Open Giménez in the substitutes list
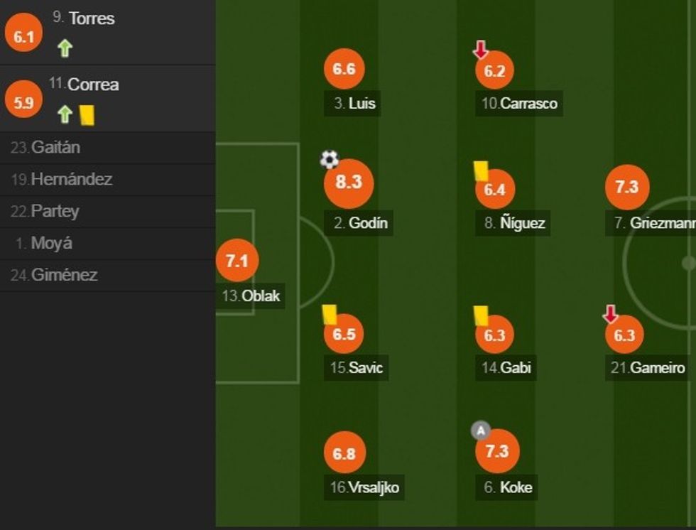The image size is (696, 530). coord(64,276)
